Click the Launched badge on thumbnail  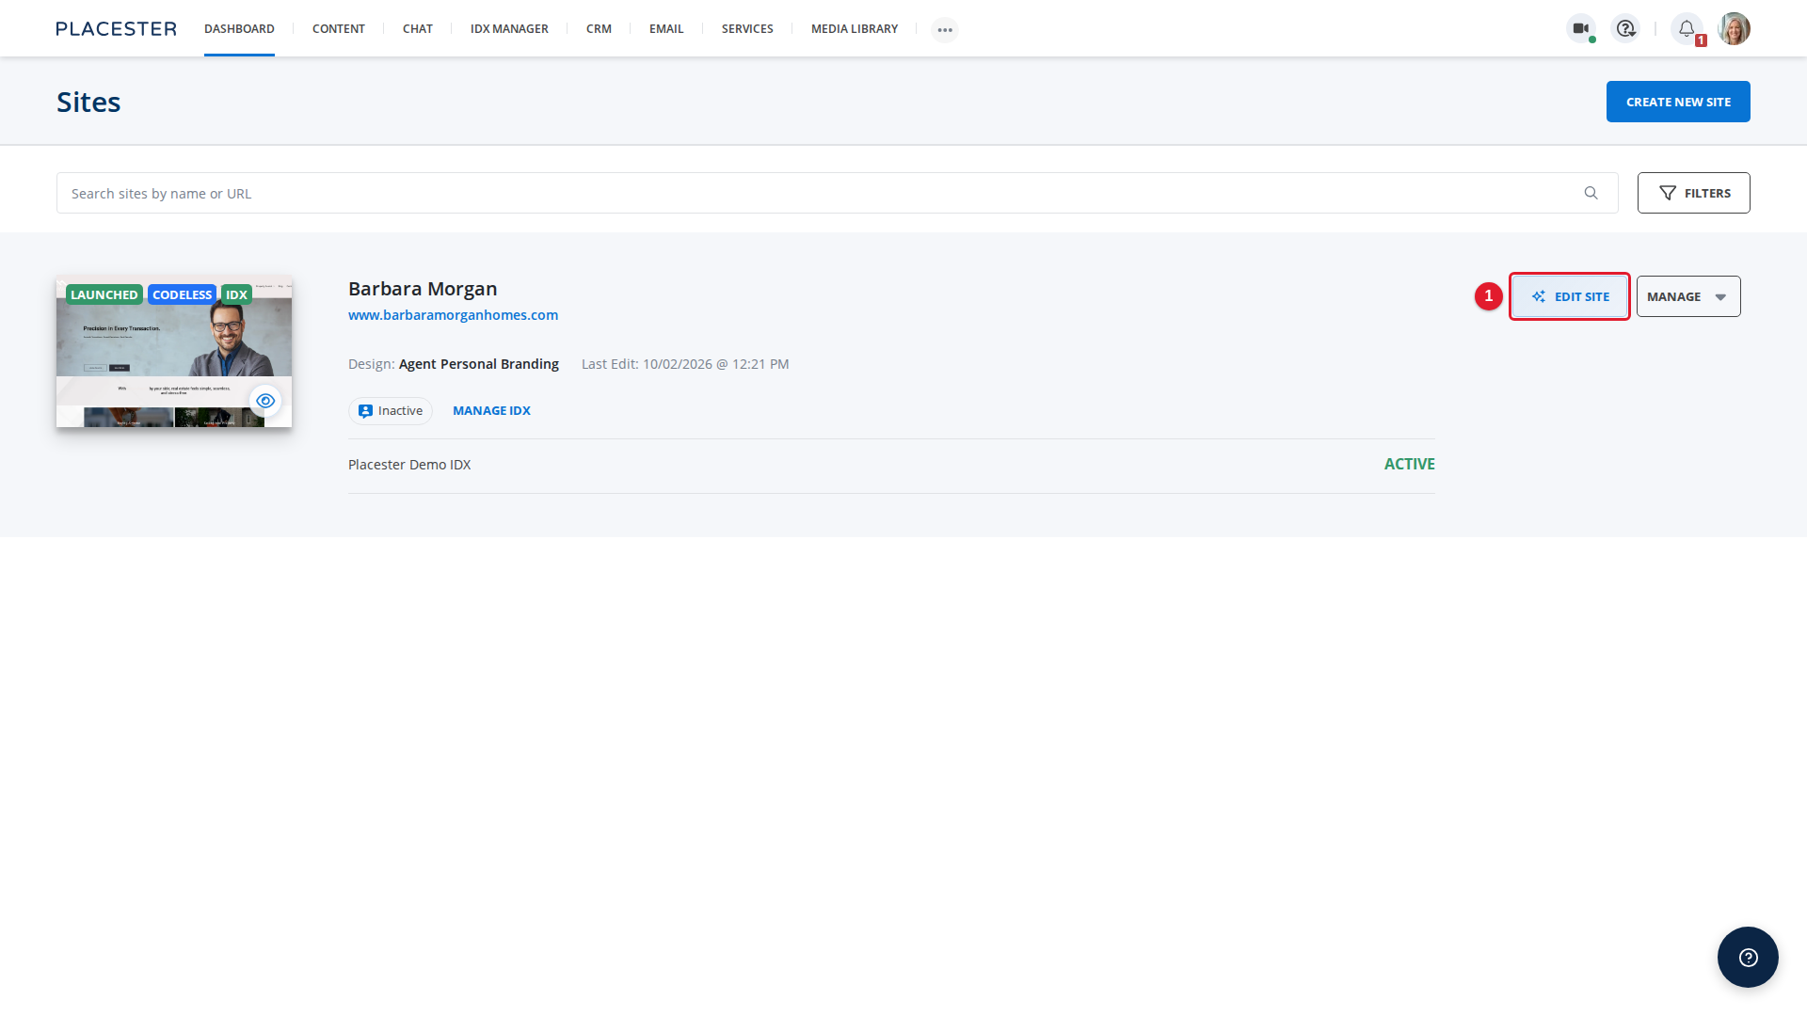point(104,294)
